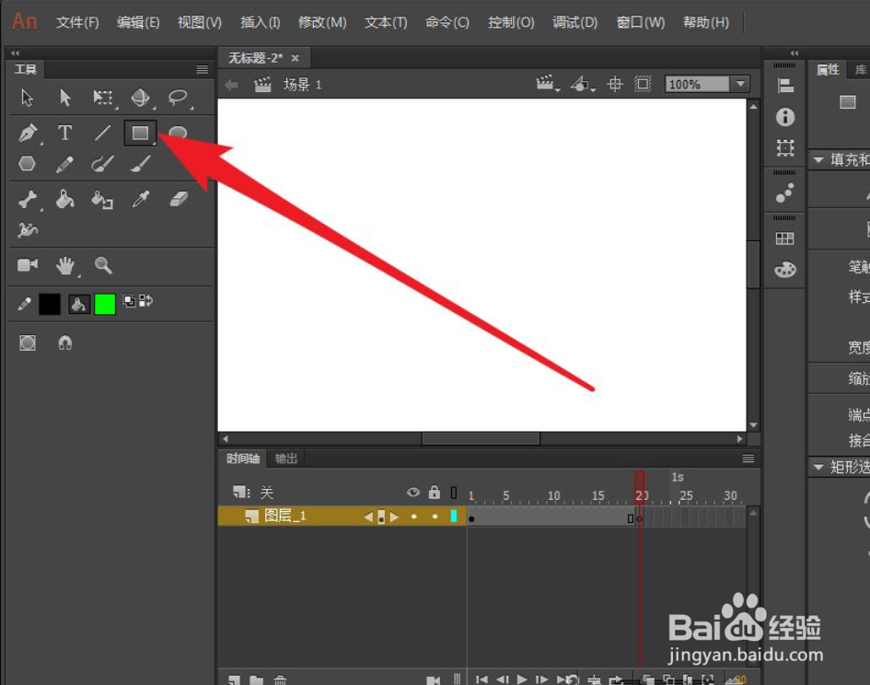The height and width of the screenshot is (685, 870).
Task: Select the Pen tool
Action: pyautogui.click(x=28, y=134)
